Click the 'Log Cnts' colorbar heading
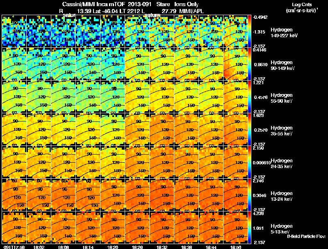 pos(302,4)
